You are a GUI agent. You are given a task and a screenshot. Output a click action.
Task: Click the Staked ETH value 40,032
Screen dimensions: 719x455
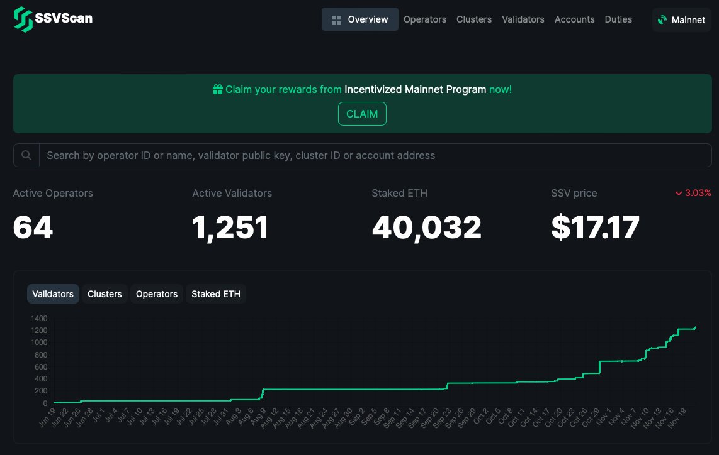[426, 227]
